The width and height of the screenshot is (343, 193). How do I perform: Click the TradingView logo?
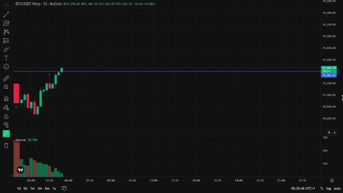pos(20,170)
